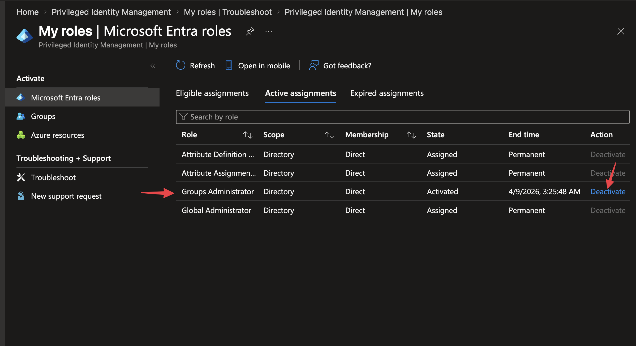Click the Refresh circular arrow icon

pyautogui.click(x=181, y=65)
